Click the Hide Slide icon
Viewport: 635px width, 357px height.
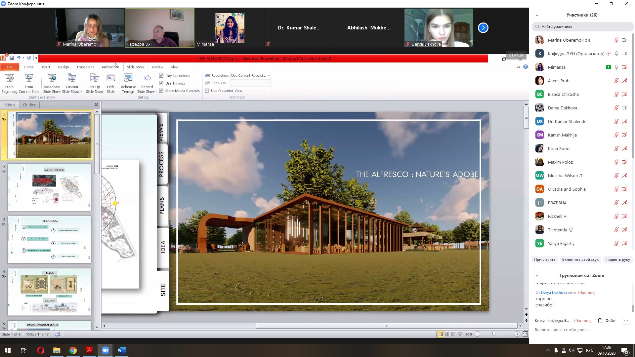pyautogui.click(x=111, y=78)
